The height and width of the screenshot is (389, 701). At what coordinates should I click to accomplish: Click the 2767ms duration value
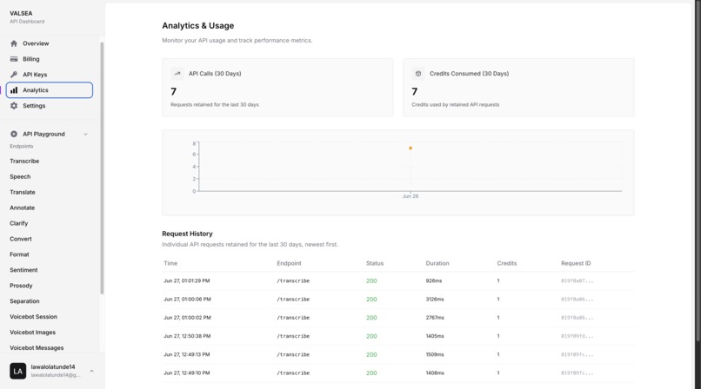[x=435, y=318]
